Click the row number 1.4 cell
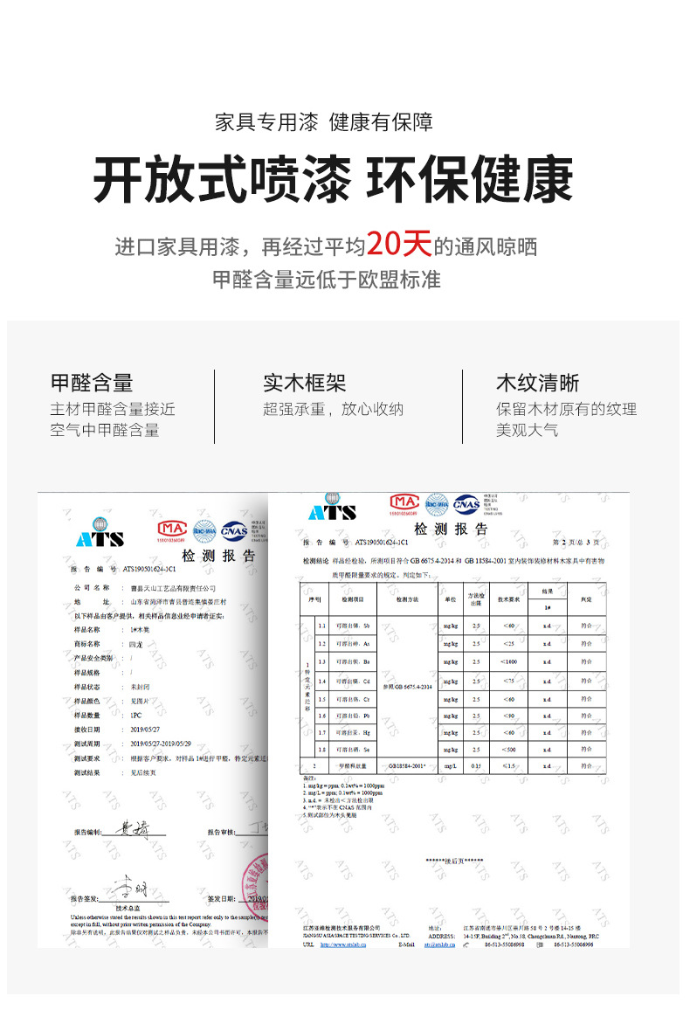The height and width of the screenshot is (1024, 690). point(321,682)
